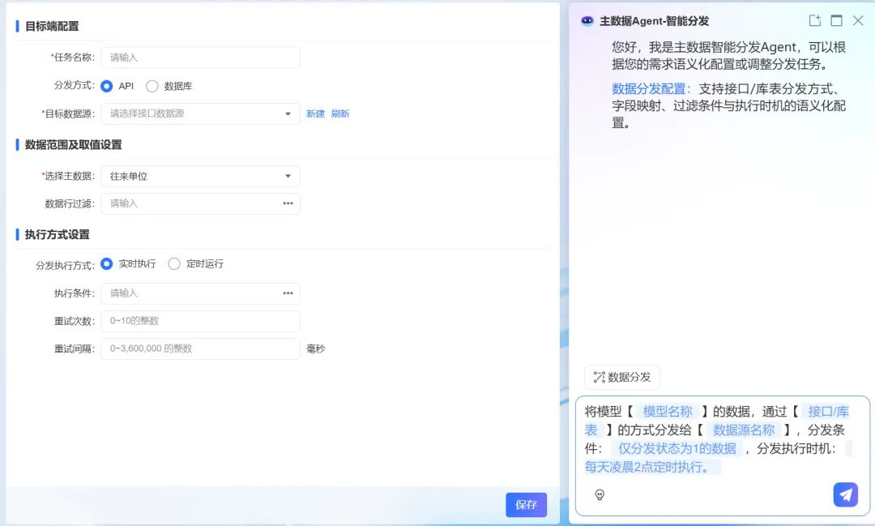Select the API distribution radio button
The image size is (875, 526).
(x=107, y=86)
